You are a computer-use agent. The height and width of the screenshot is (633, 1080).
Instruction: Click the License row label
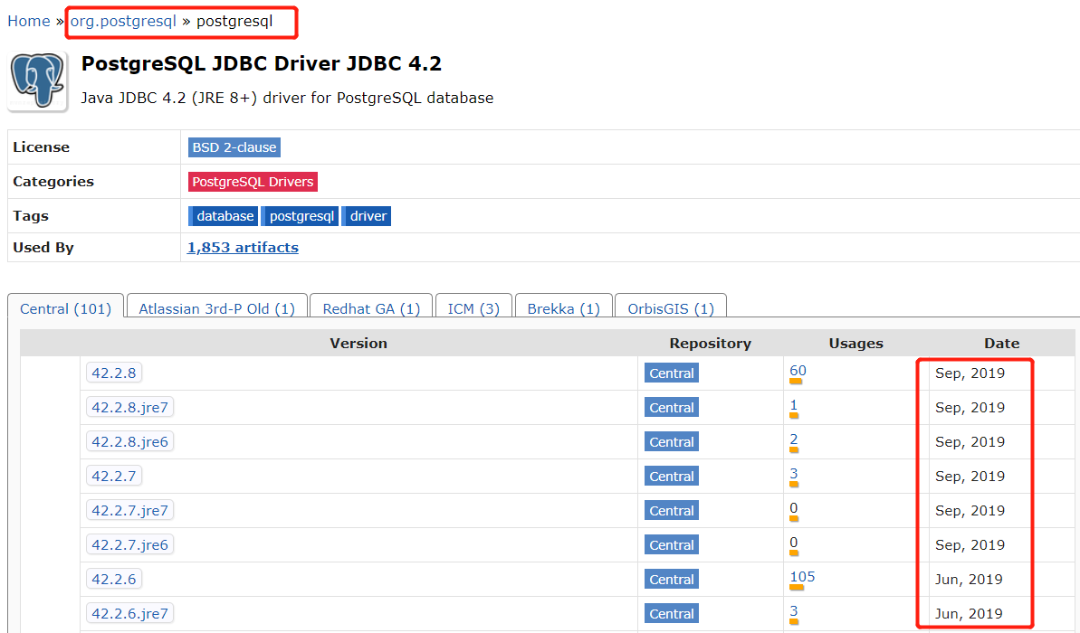(42, 147)
